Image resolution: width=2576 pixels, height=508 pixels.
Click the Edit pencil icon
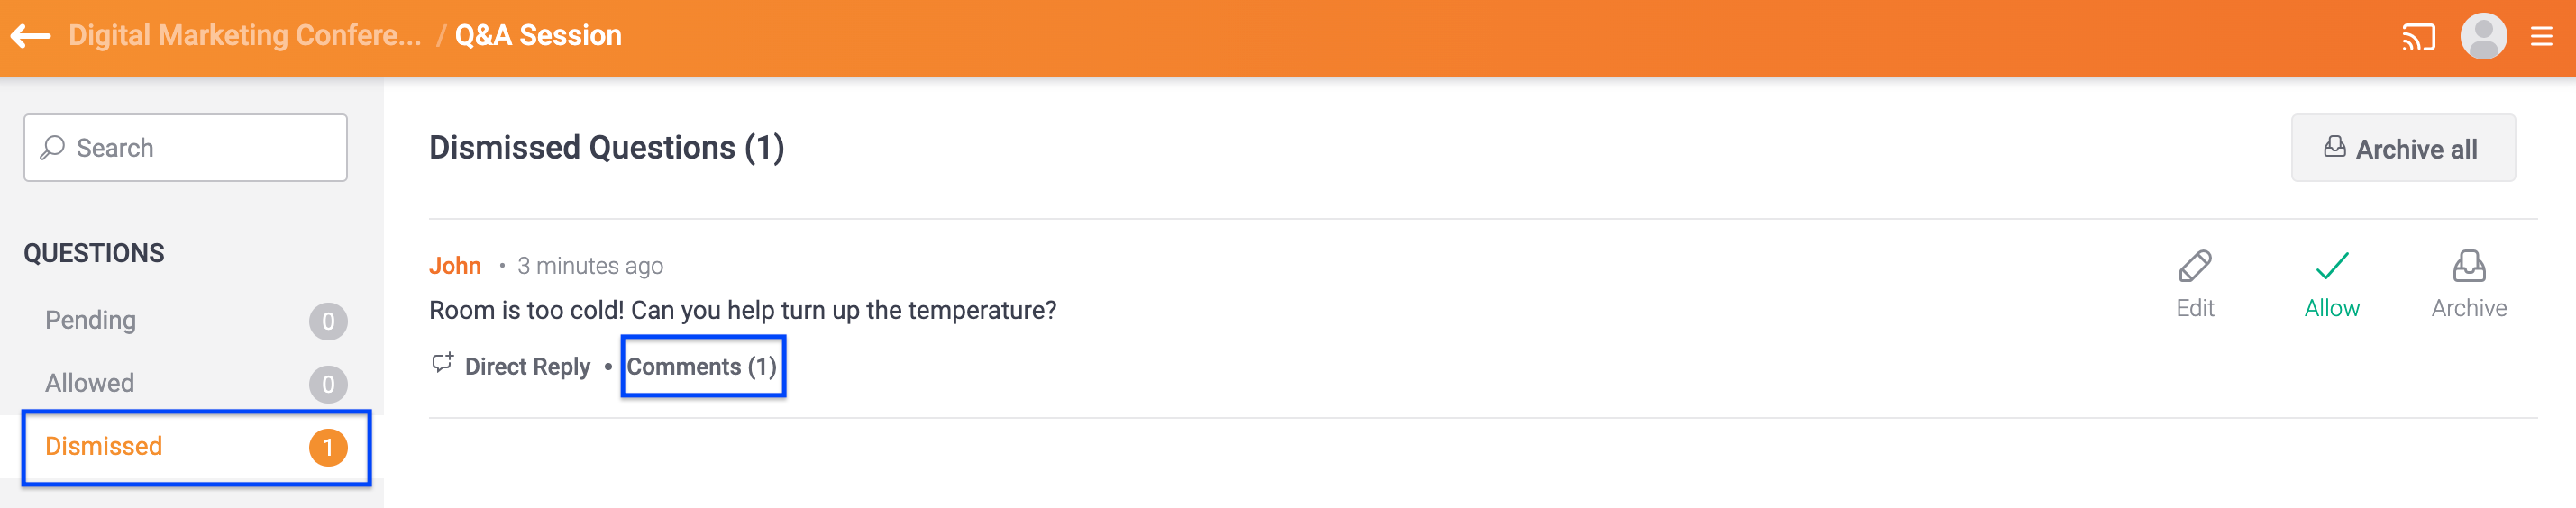(2195, 267)
